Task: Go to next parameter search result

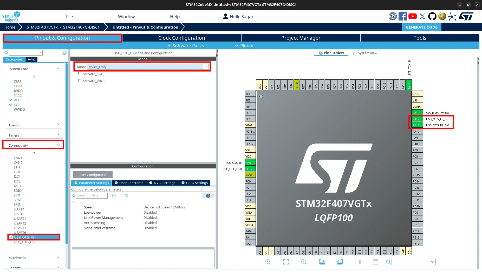Action: 126,196
